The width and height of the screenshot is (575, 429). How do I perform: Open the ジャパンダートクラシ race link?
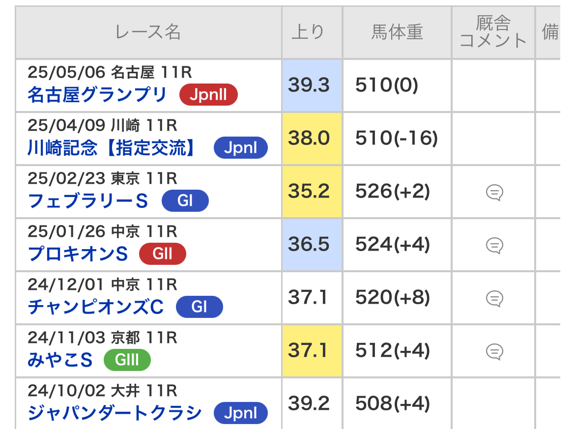[115, 413]
